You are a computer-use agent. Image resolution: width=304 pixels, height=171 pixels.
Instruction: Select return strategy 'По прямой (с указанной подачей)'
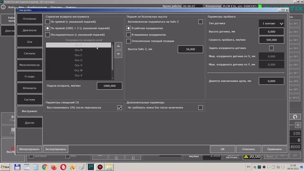pyautogui.click(x=47, y=22)
